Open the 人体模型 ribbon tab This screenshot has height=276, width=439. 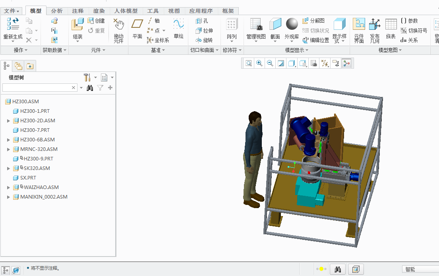tap(126, 11)
